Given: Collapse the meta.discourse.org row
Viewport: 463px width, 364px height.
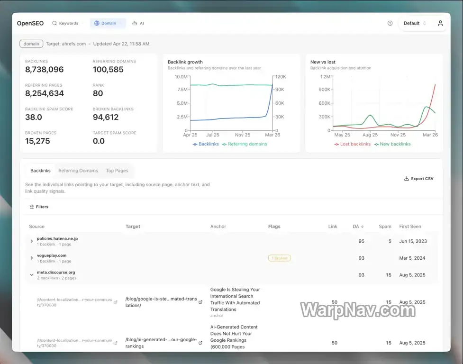Looking at the screenshot, I should tap(32, 275).
